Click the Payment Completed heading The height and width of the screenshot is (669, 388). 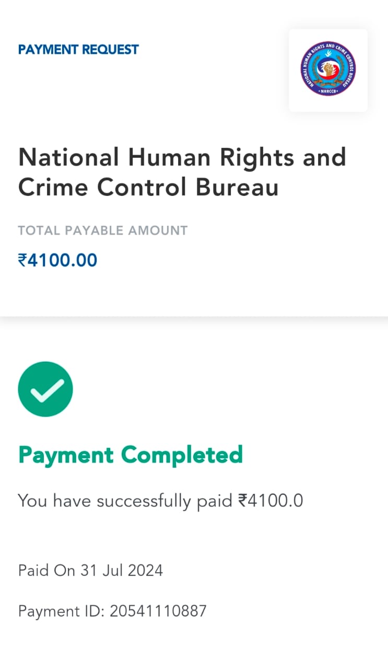131,455
